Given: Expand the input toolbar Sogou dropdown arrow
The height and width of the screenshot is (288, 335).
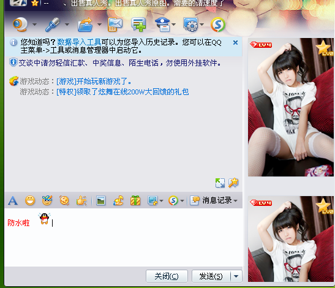Looking at the screenshot, I should tap(182, 201).
